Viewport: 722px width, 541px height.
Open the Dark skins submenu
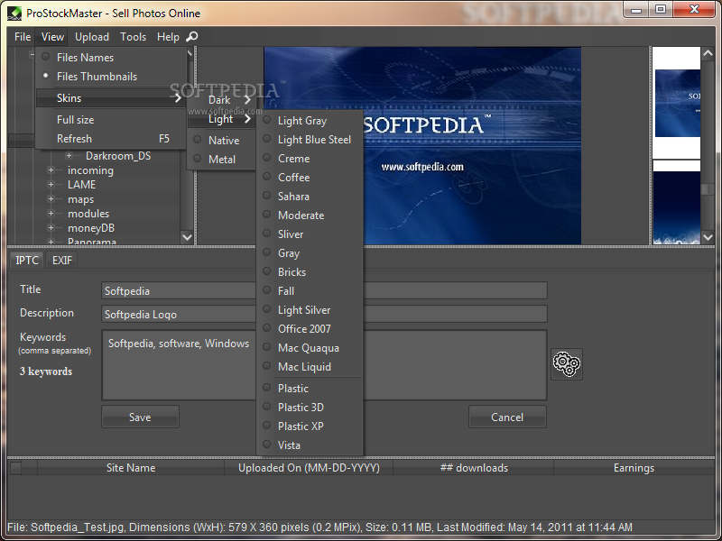point(221,100)
